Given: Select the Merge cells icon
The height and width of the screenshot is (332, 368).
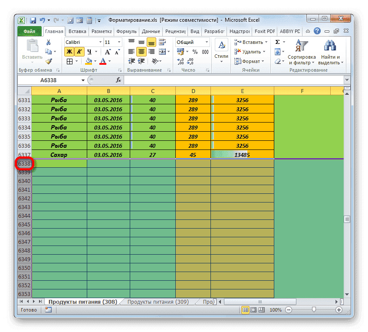Looking at the screenshot, I should tap(163, 52).
